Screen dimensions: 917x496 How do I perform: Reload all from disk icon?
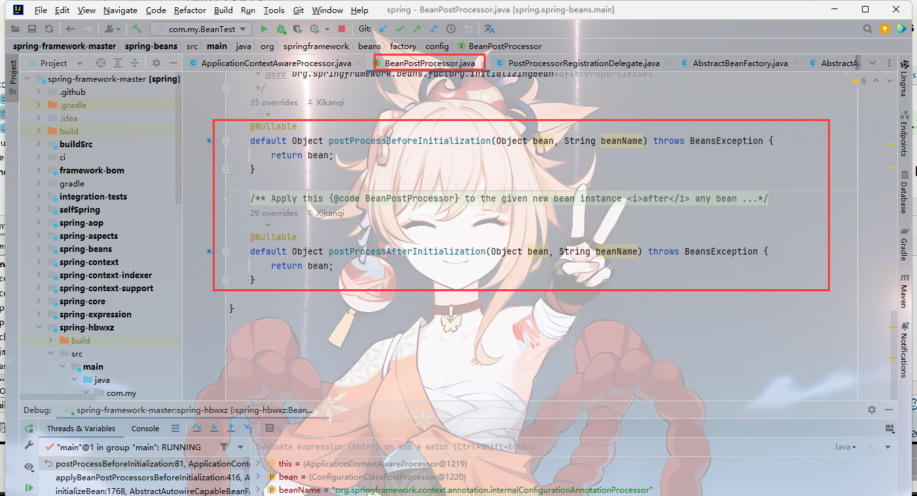[49, 29]
